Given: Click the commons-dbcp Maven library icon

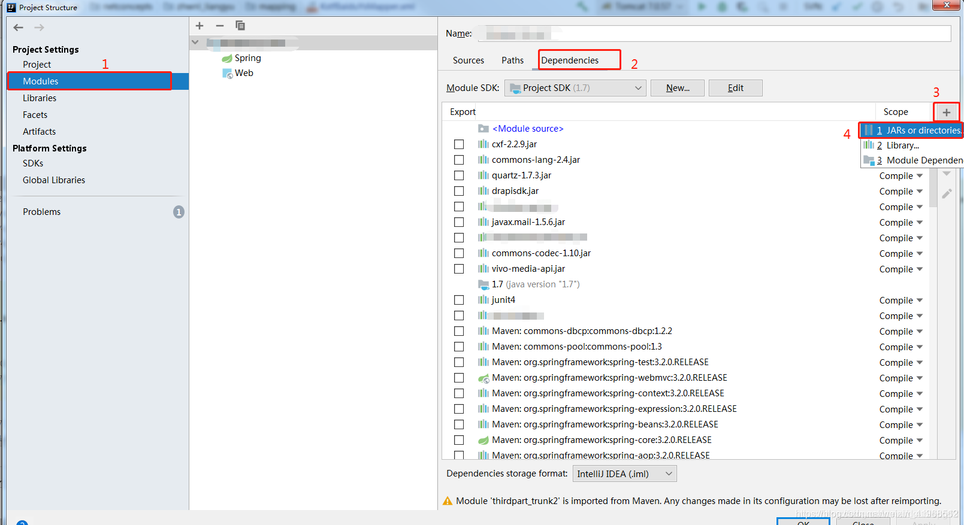Looking at the screenshot, I should pos(483,331).
